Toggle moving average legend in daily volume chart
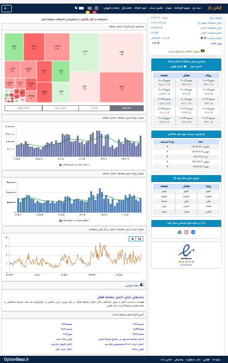The height and width of the screenshot is (363, 228). click(x=82, y=221)
